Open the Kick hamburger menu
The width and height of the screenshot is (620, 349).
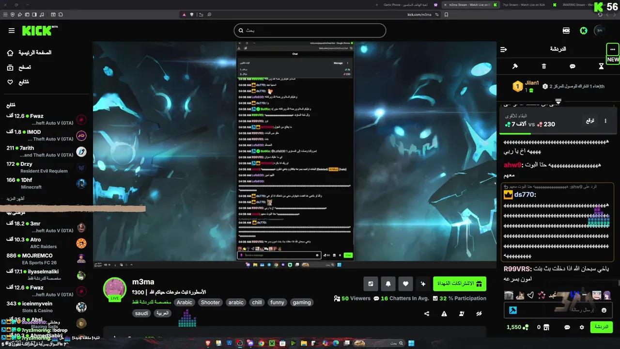pos(12,31)
